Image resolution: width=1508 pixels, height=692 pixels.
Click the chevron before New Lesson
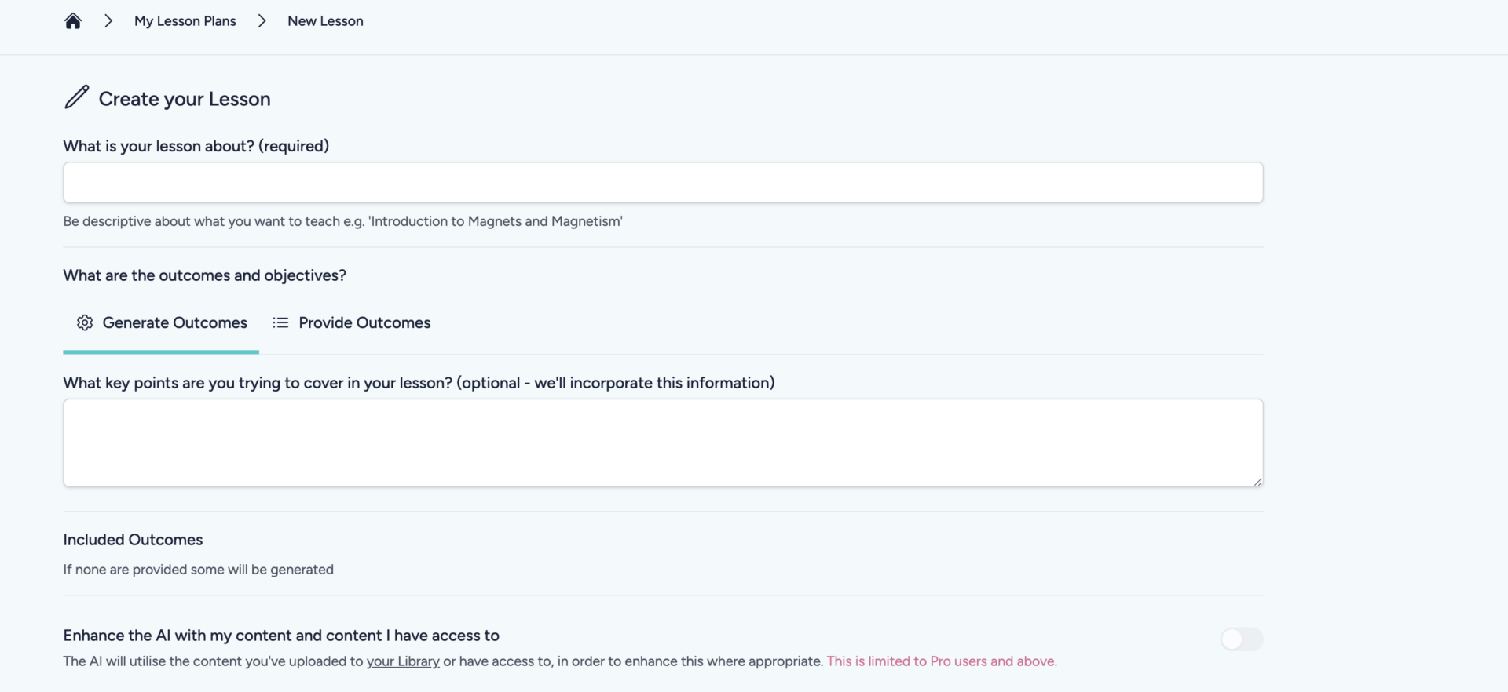262,21
